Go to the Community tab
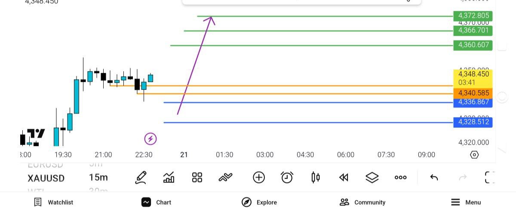The image size is (516, 213). pyautogui.click(x=362, y=202)
